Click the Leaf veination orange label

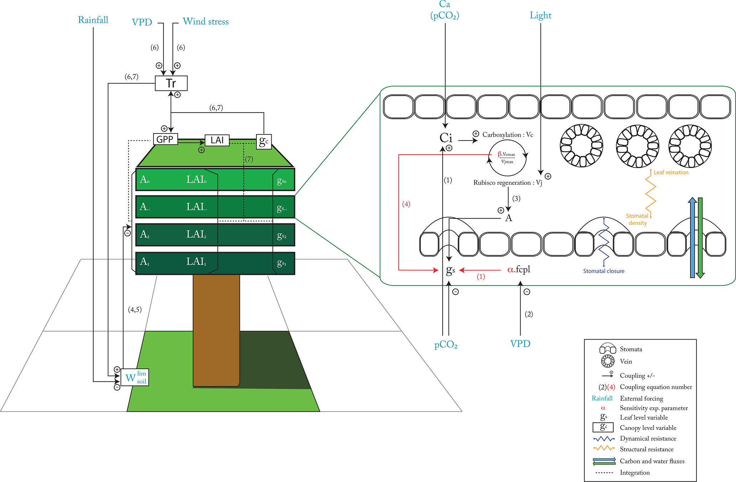click(x=670, y=172)
